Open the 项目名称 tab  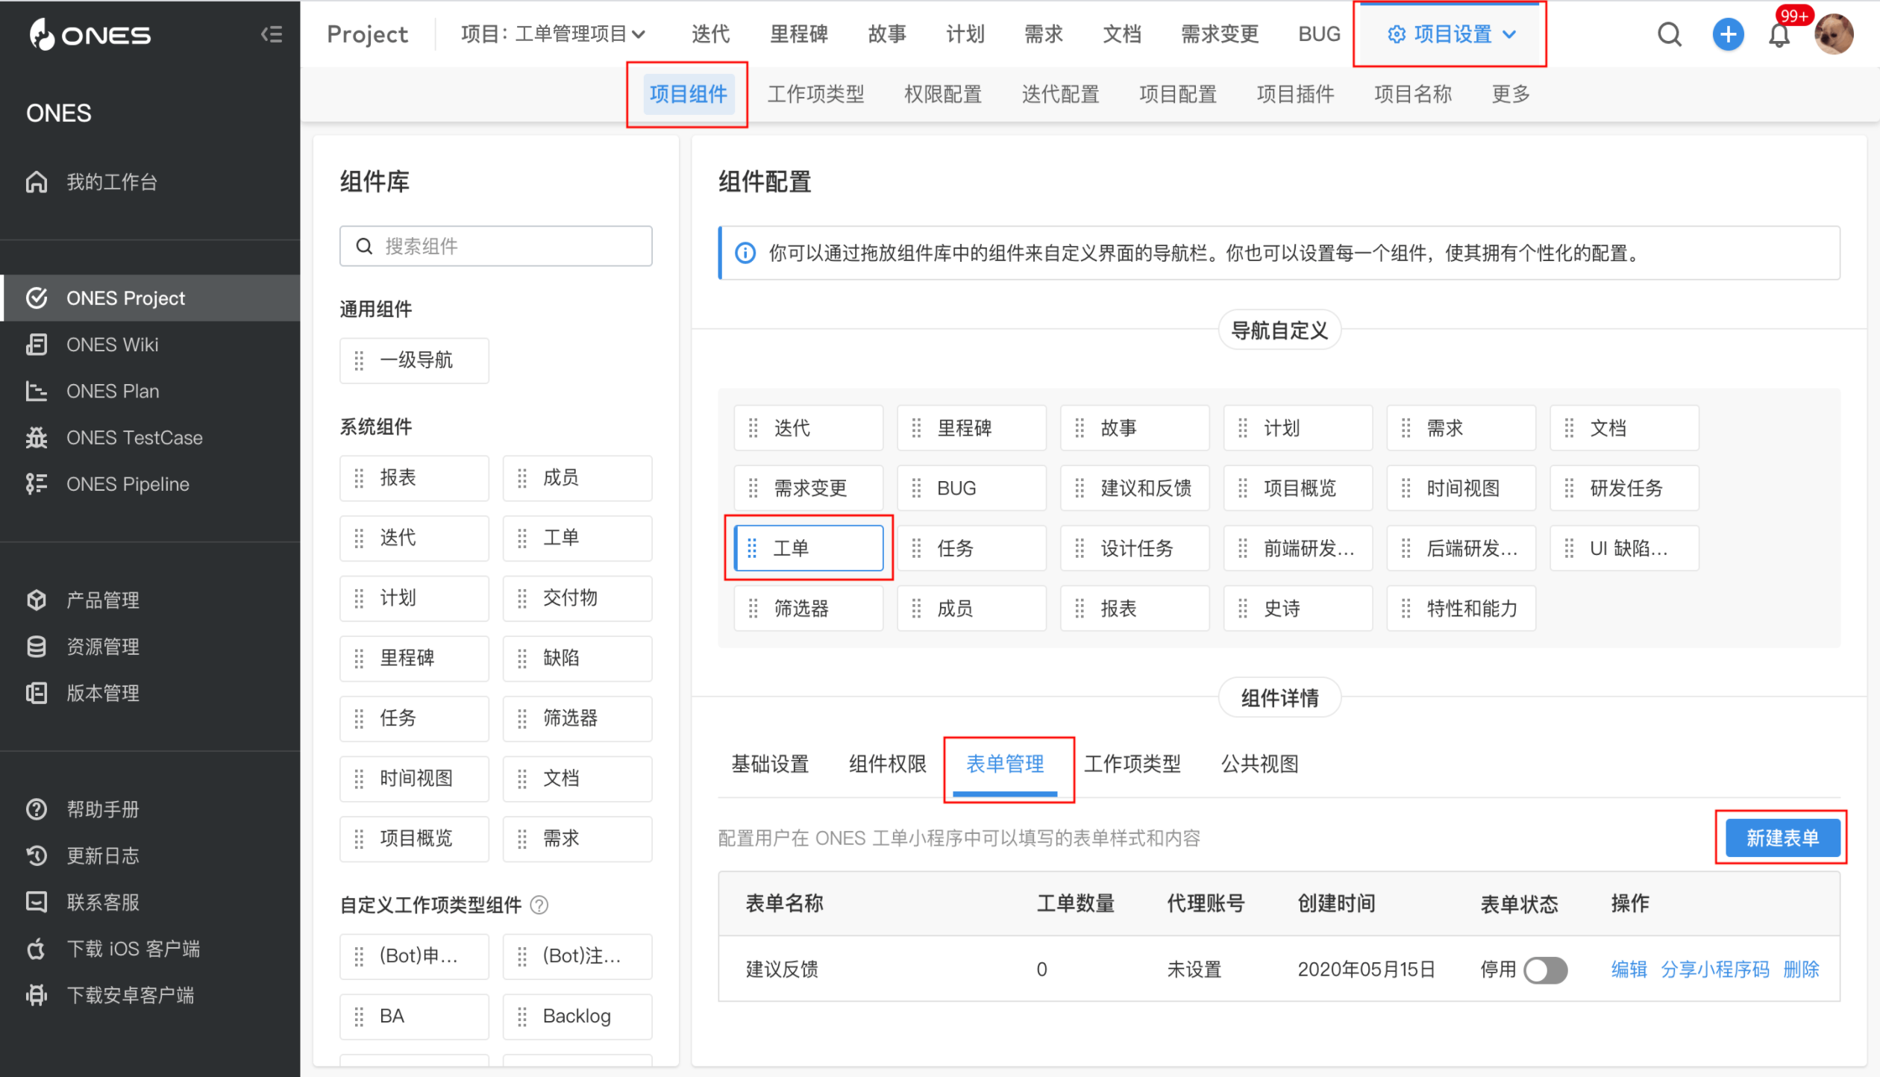click(x=1412, y=94)
